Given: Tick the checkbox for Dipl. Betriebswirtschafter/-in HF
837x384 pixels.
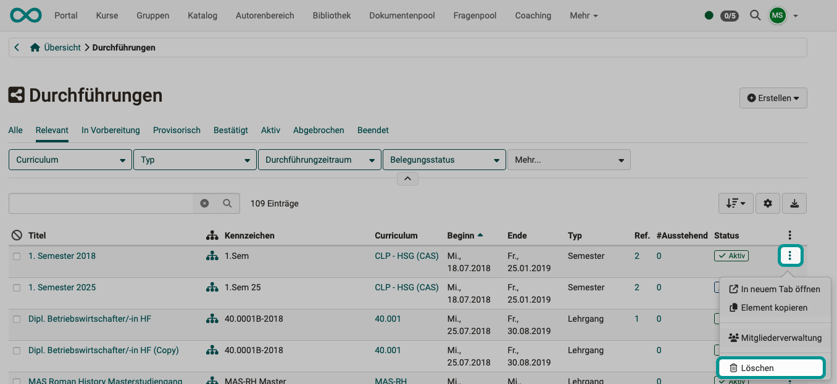Looking at the screenshot, I should pos(16,319).
